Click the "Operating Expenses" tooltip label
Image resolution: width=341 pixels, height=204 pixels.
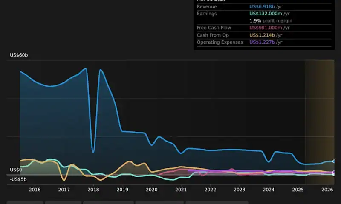tap(220, 42)
